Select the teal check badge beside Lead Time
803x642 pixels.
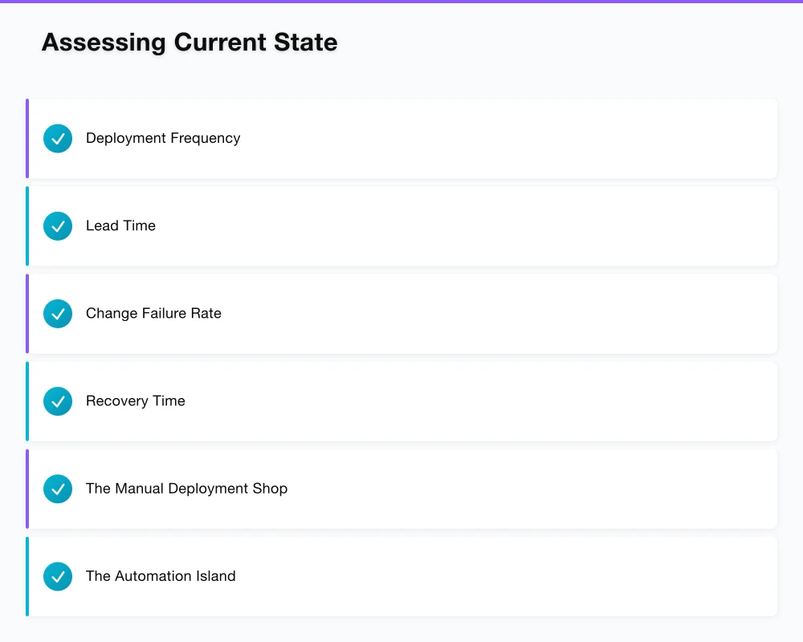click(x=57, y=226)
